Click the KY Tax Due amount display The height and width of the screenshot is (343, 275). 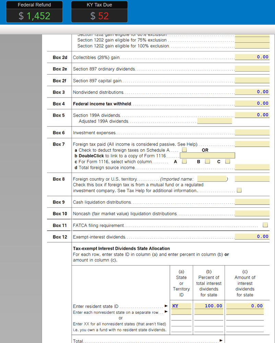pos(99,15)
